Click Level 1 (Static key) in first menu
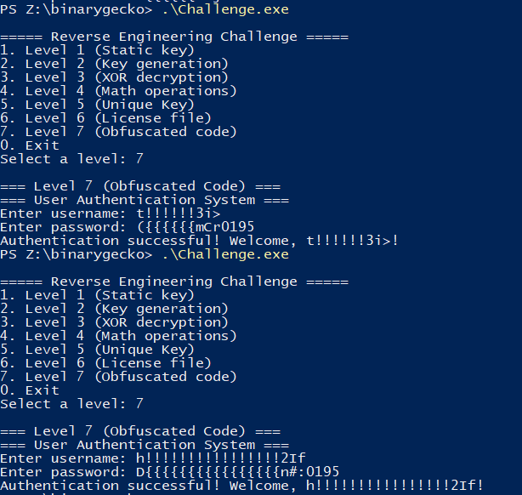Viewport: 522px width, 495px height. 97,50
